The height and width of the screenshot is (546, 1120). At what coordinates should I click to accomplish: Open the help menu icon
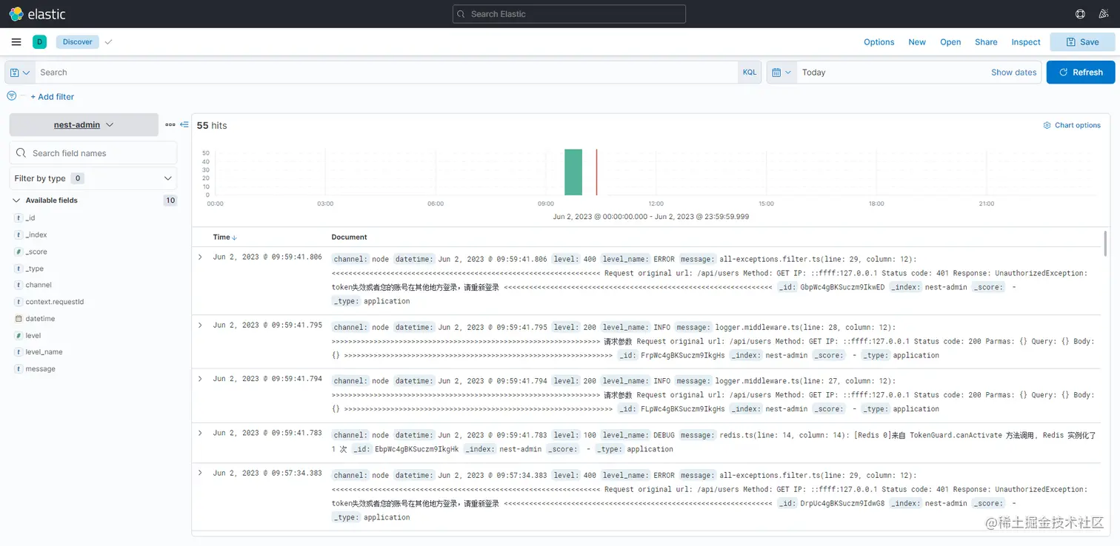click(x=1080, y=14)
